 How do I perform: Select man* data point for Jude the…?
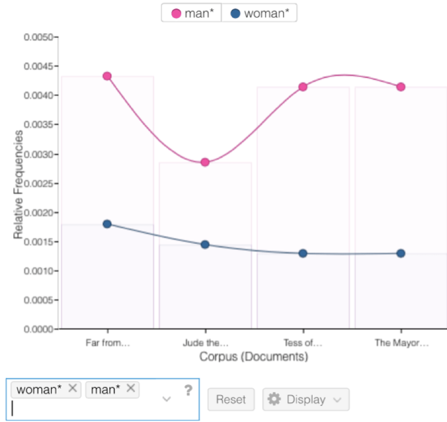click(x=205, y=162)
